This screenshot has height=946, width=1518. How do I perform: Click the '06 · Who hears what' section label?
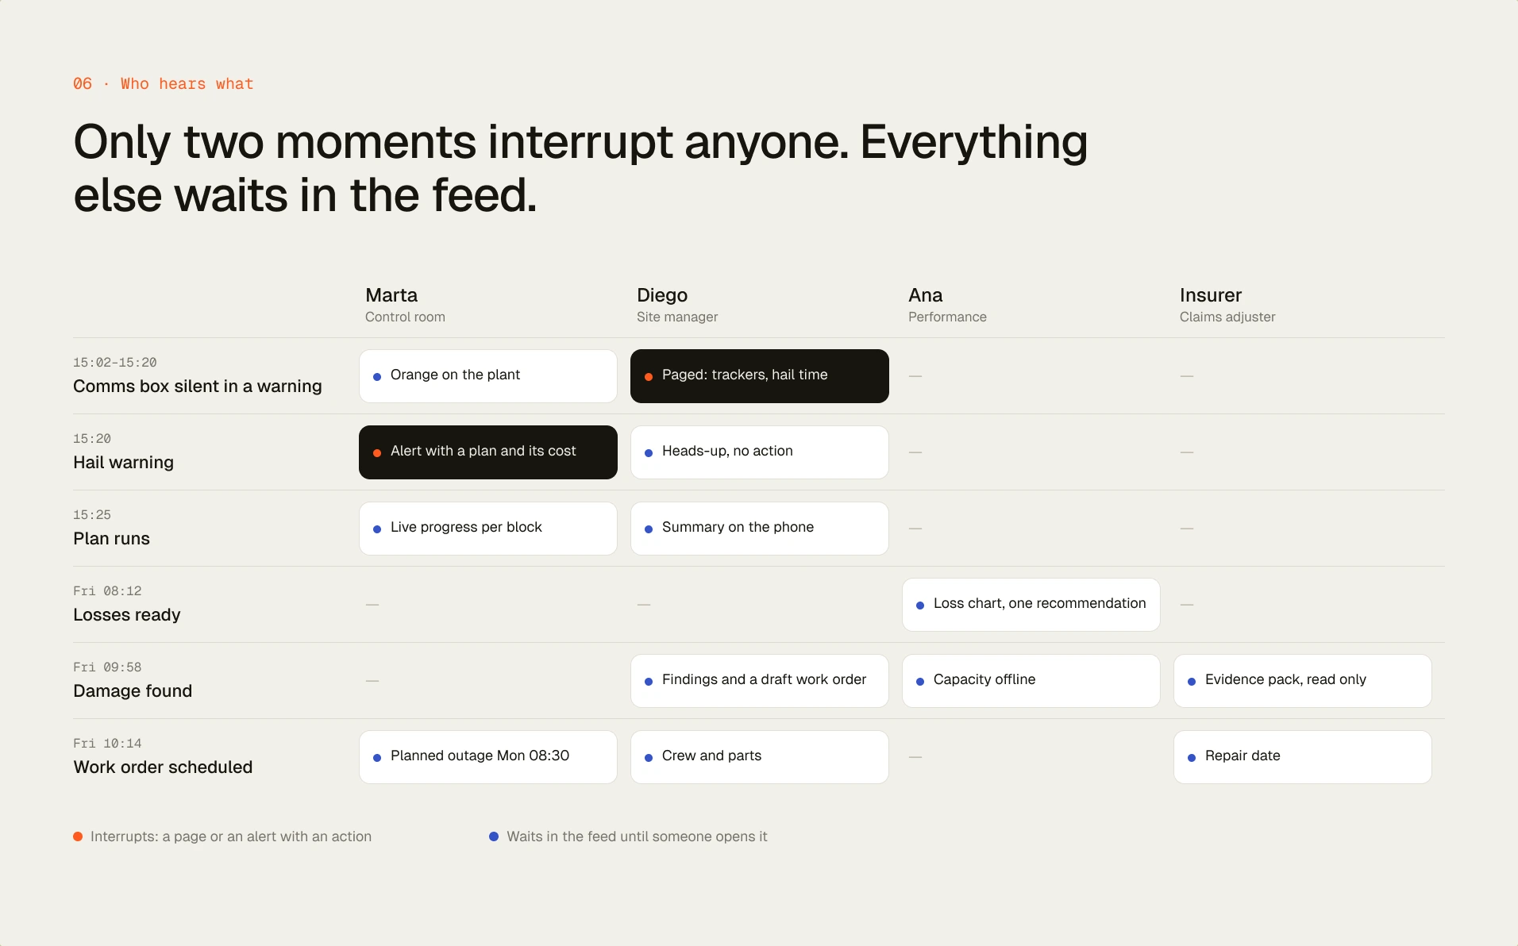[164, 84]
